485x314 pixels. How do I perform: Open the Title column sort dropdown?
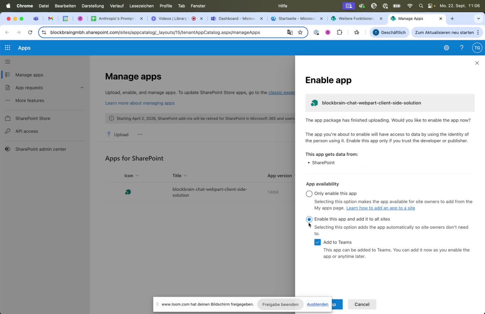point(185,176)
